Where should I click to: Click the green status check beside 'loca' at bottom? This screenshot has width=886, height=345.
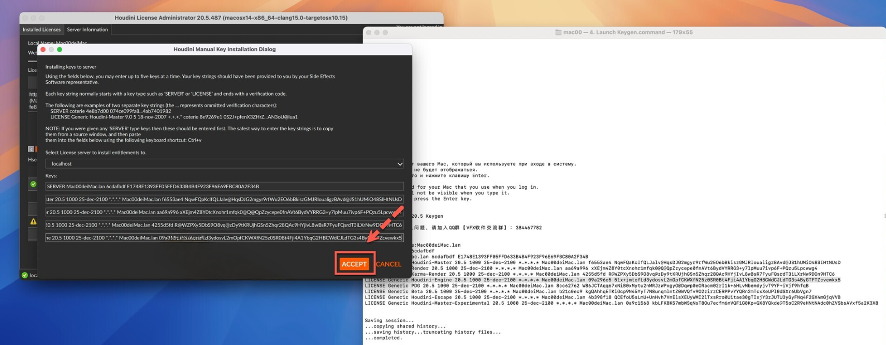pos(24,275)
